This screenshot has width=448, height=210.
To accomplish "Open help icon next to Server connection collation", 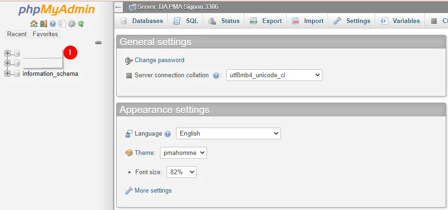I will click(216, 75).
